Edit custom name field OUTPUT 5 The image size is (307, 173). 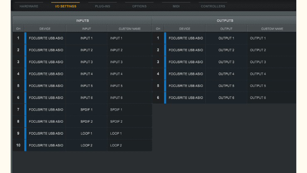click(x=272, y=86)
